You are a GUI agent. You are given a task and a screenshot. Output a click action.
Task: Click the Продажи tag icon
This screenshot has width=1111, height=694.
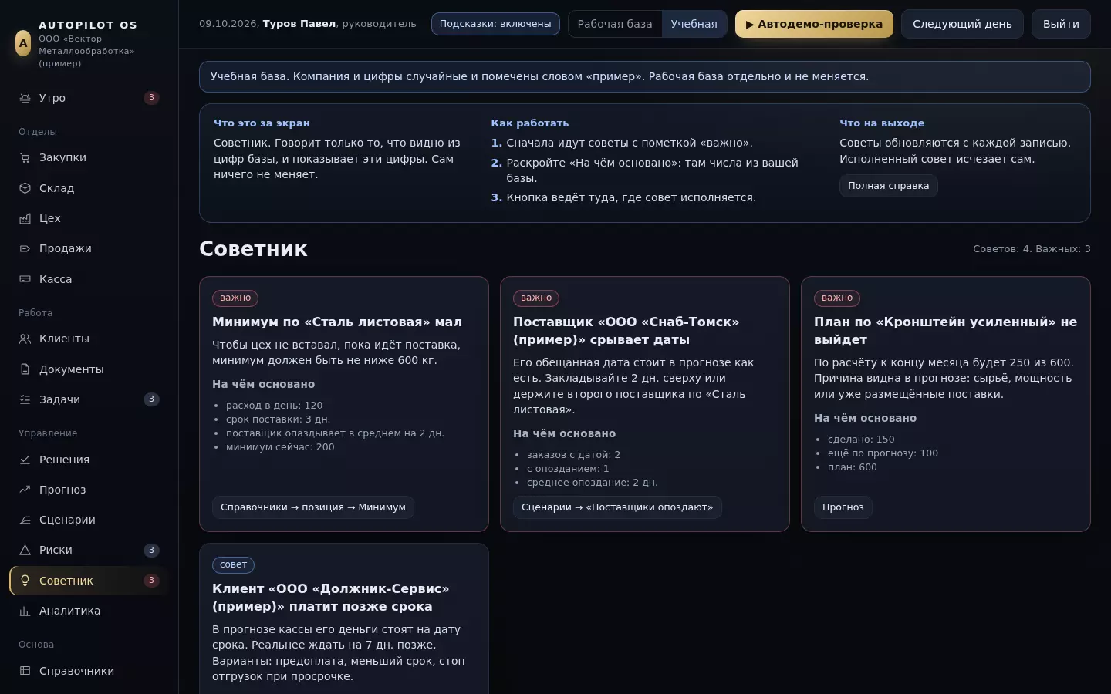tap(25, 248)
